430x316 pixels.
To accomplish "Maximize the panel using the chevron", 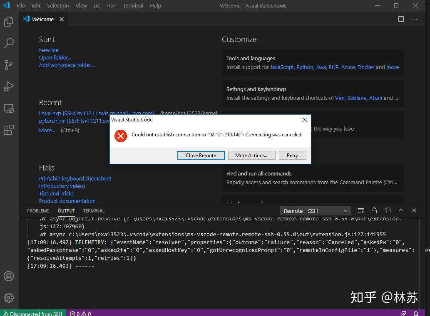I will pyautogui.click(x=400, y=210).
